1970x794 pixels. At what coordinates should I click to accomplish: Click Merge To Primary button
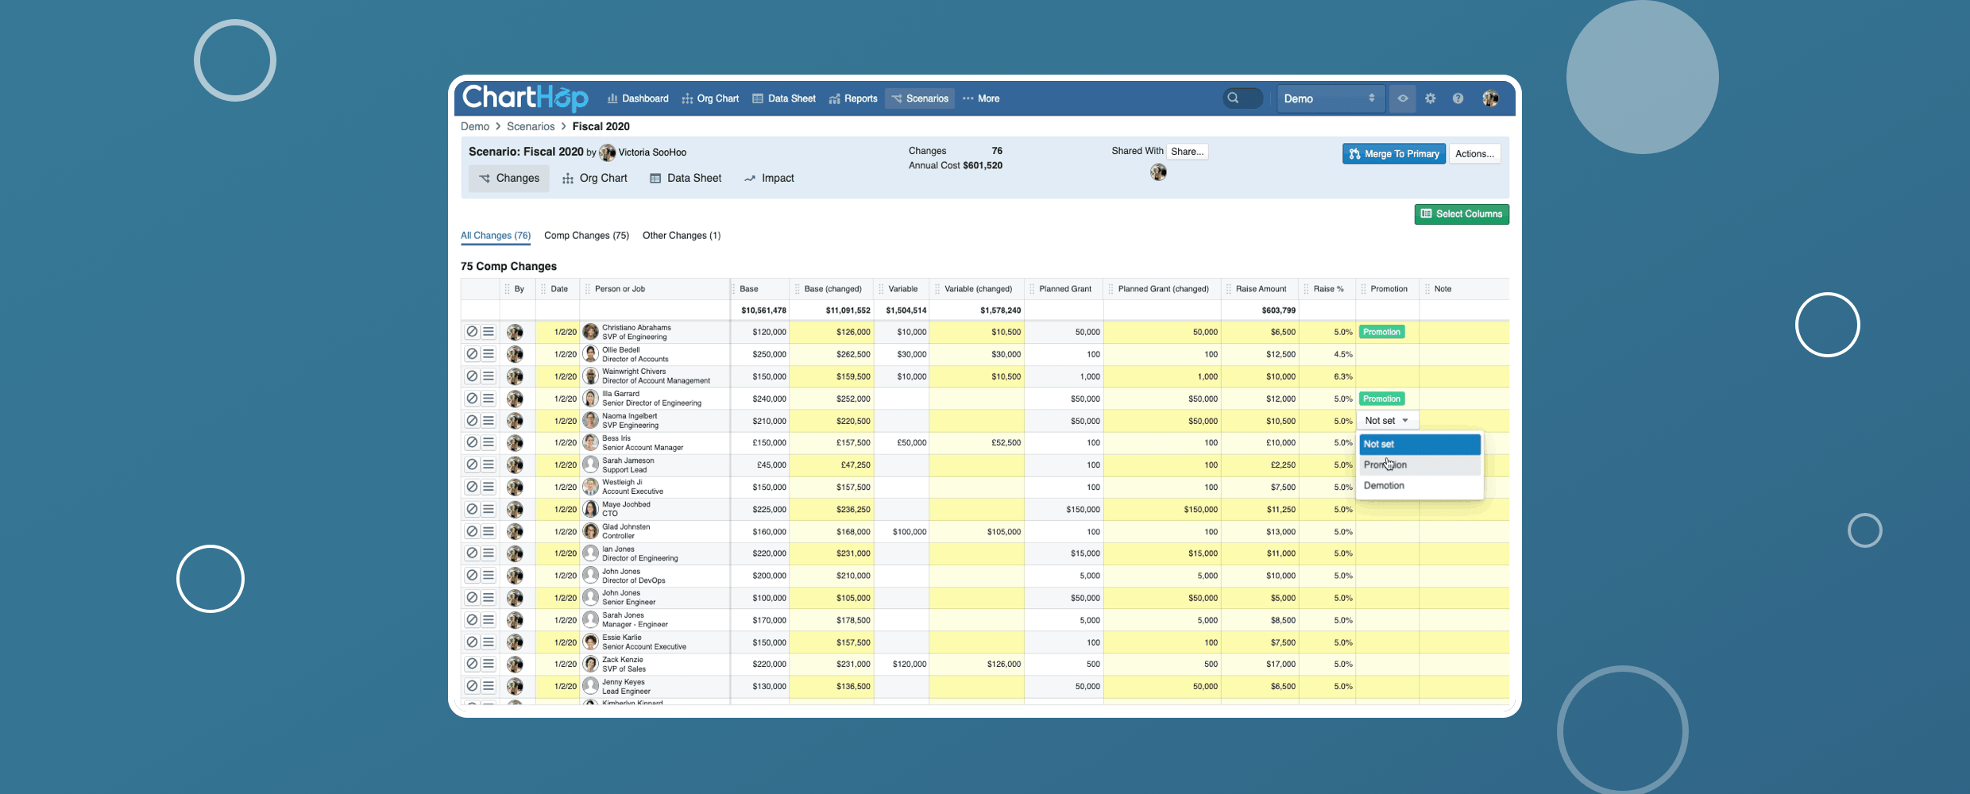1394,154
